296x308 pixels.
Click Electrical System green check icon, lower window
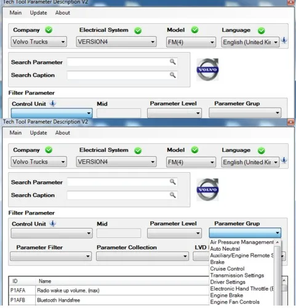point(138,151)
